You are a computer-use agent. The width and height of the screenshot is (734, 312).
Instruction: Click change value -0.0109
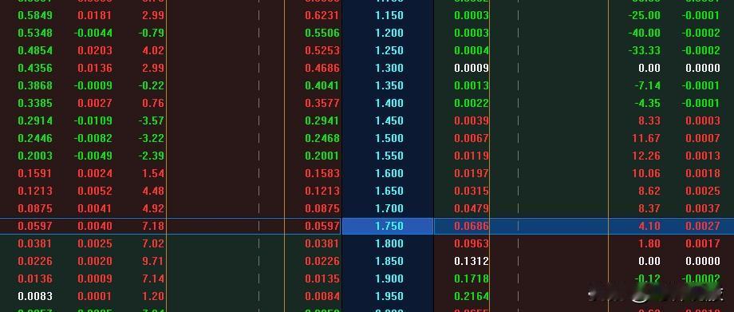(x=93, y=120)
